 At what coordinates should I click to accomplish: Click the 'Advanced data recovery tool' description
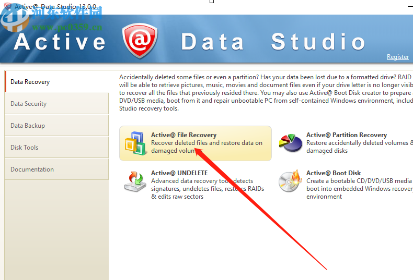208,189
